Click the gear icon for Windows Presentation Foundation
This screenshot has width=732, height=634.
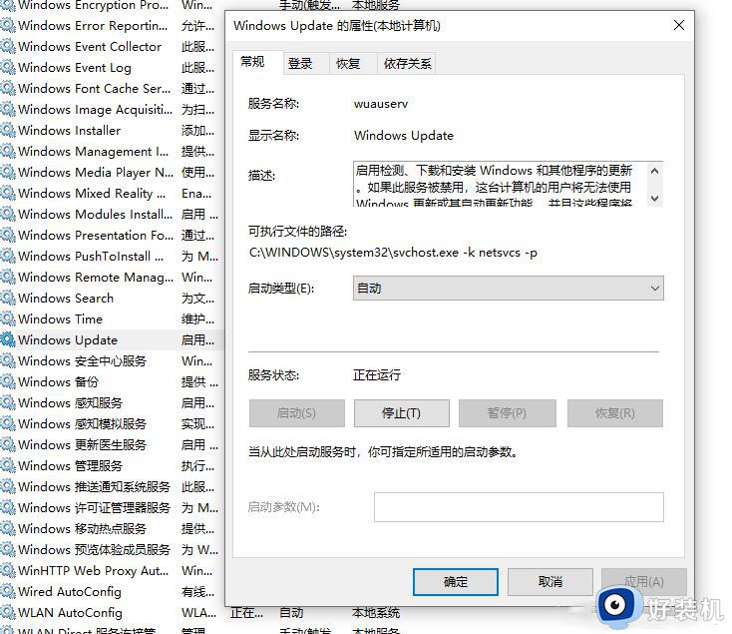(x=8, y=235)
